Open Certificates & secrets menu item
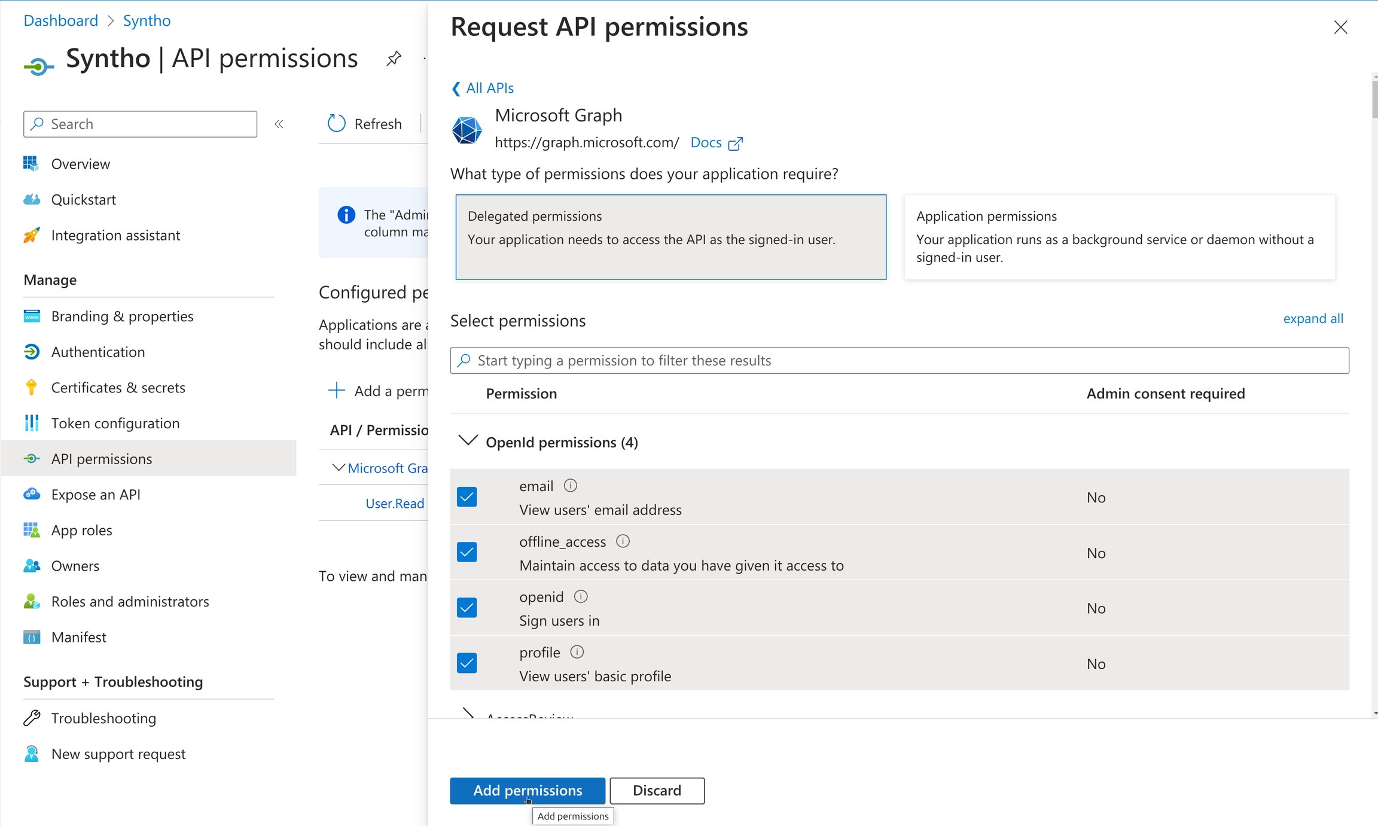Image resolution: width=1378 pixels, height=826 pixels. [118, 388]
